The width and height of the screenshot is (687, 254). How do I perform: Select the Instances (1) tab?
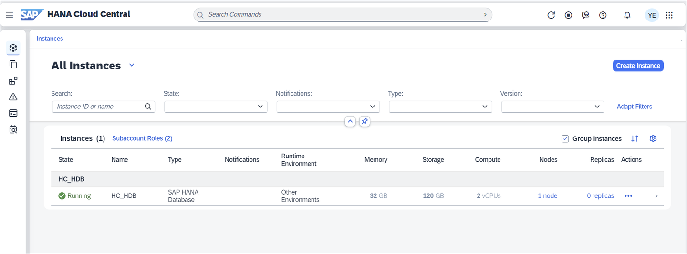(x=83, y=138)
